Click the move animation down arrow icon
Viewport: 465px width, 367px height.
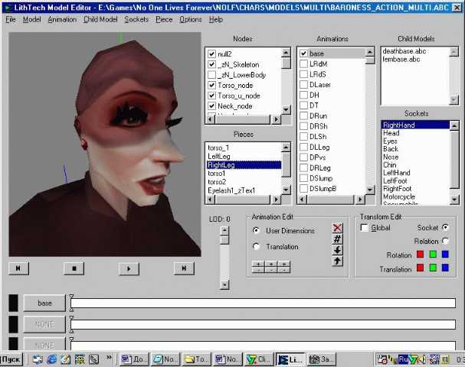coord(337,250)
